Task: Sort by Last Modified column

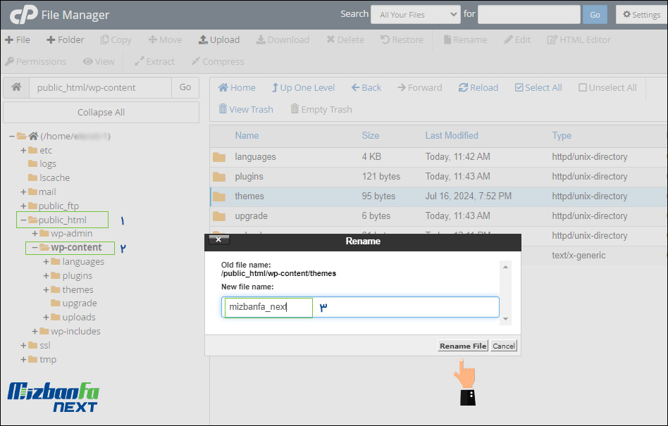Action: (452, 135)
